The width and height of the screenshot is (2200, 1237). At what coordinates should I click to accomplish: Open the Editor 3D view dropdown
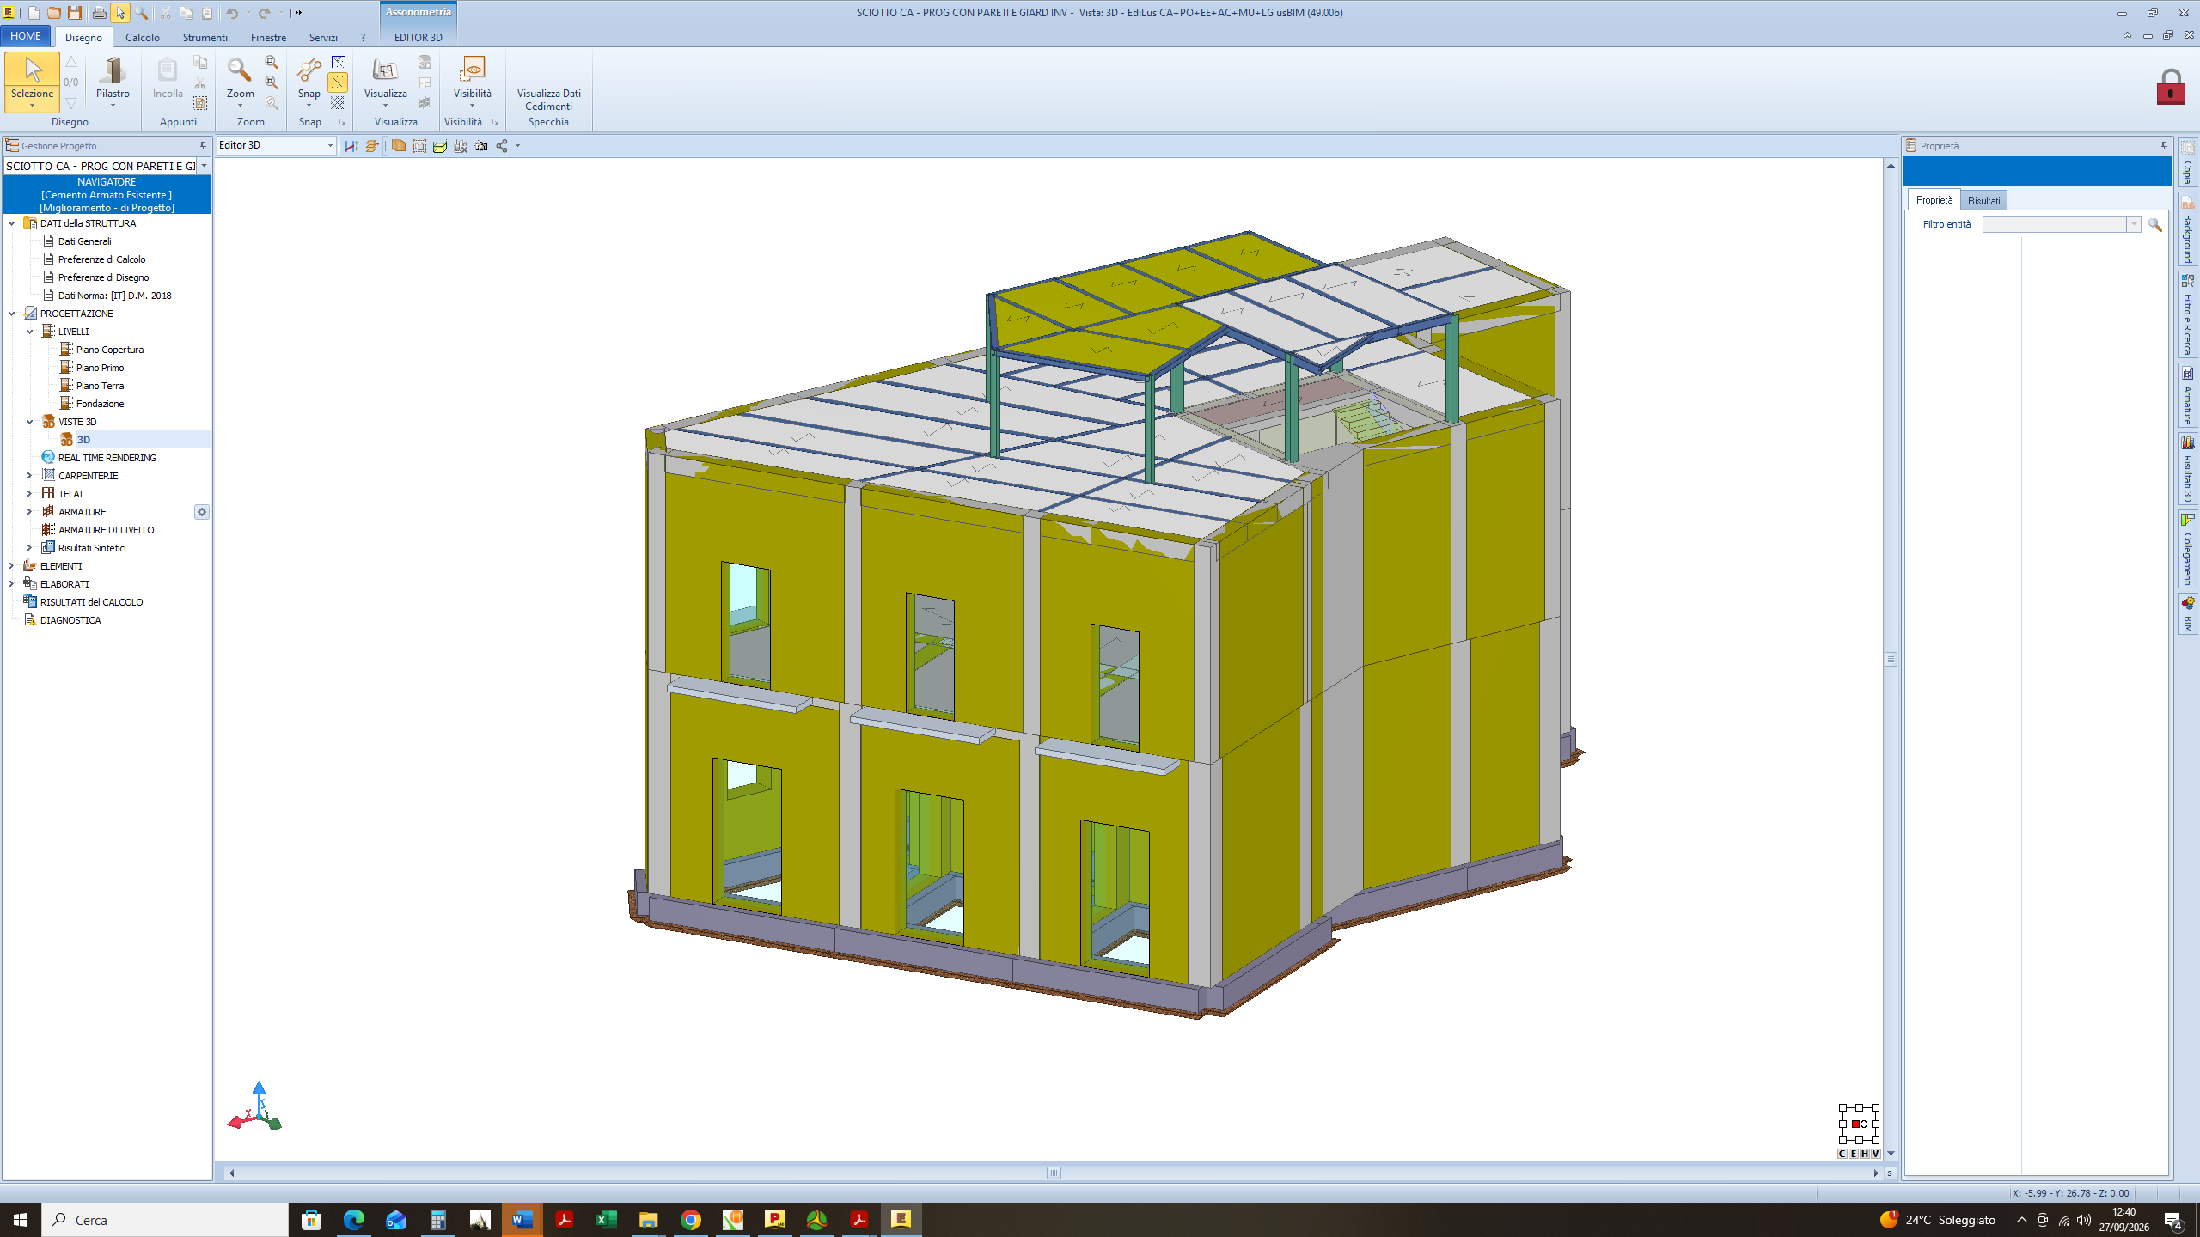point(330,146)
